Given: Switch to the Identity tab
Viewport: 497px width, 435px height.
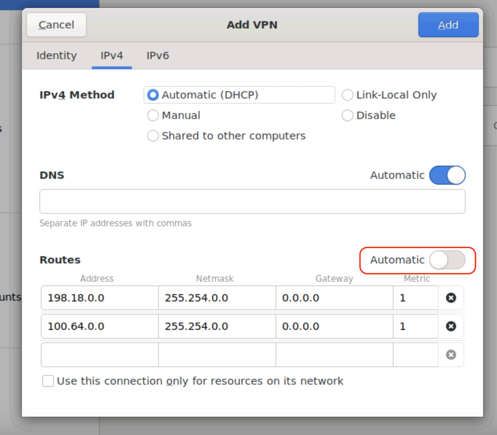Looking at the screenshot, I should coord(56,55).
